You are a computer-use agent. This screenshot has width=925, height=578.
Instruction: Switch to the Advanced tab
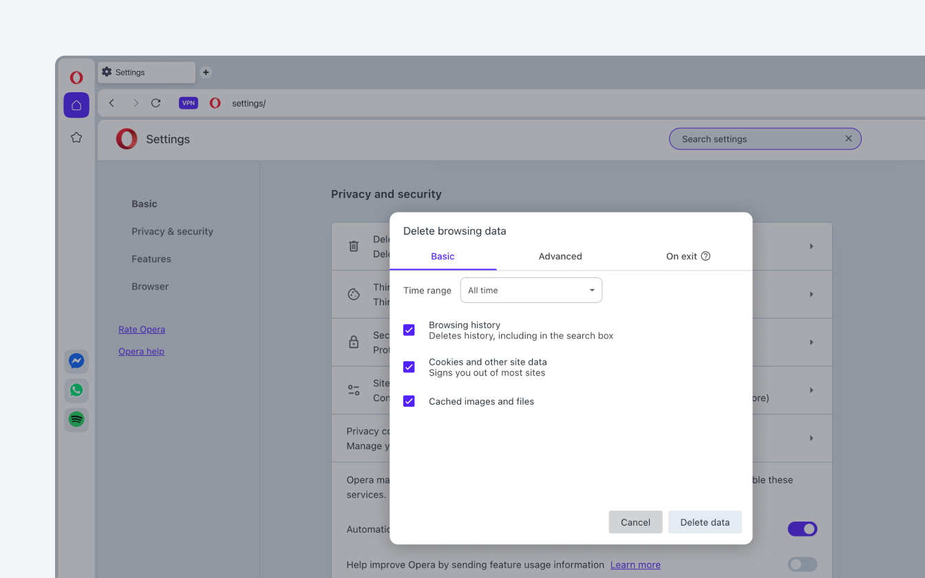pos(560,256)
